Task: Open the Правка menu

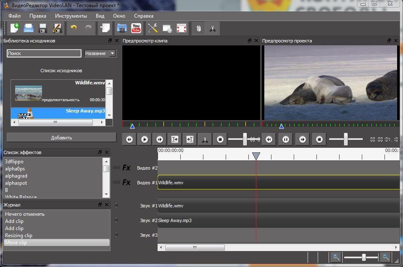Action: pos(38,16)
